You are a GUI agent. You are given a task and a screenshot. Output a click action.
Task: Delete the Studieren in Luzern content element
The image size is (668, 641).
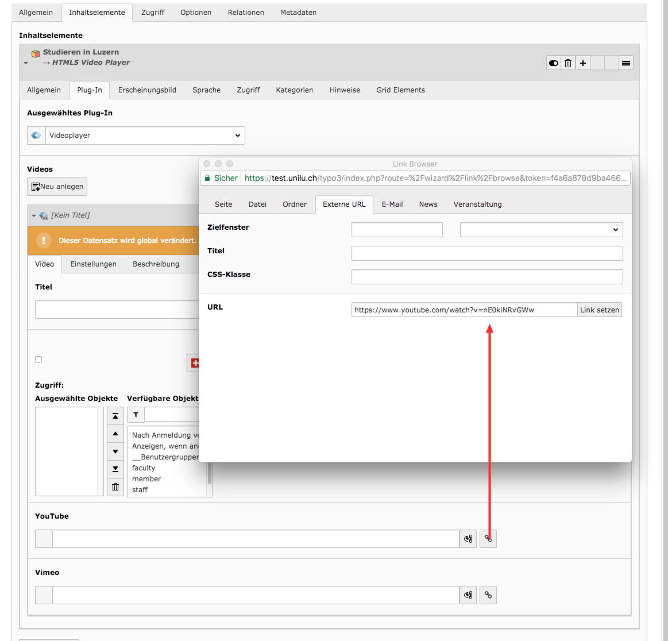click(x=568, y=63)
